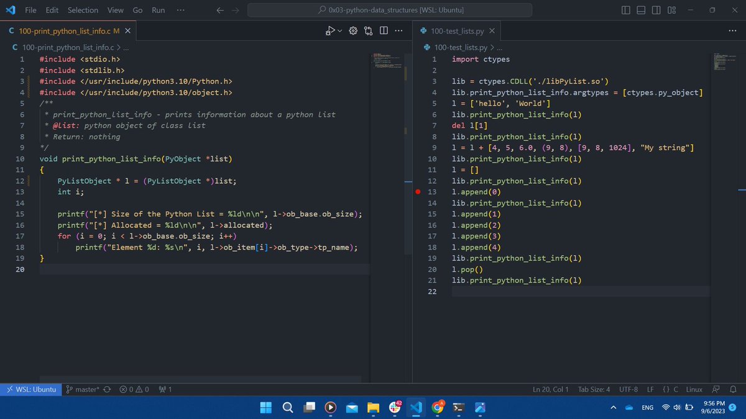The height and width of the screenshot is (419, 746).
Task: Open notifications bell in status bar
Action: coord(733,389)
